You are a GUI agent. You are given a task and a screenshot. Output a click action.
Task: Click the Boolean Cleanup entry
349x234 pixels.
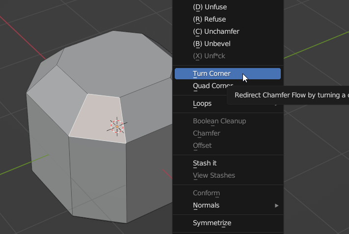(x=219, y=121)
